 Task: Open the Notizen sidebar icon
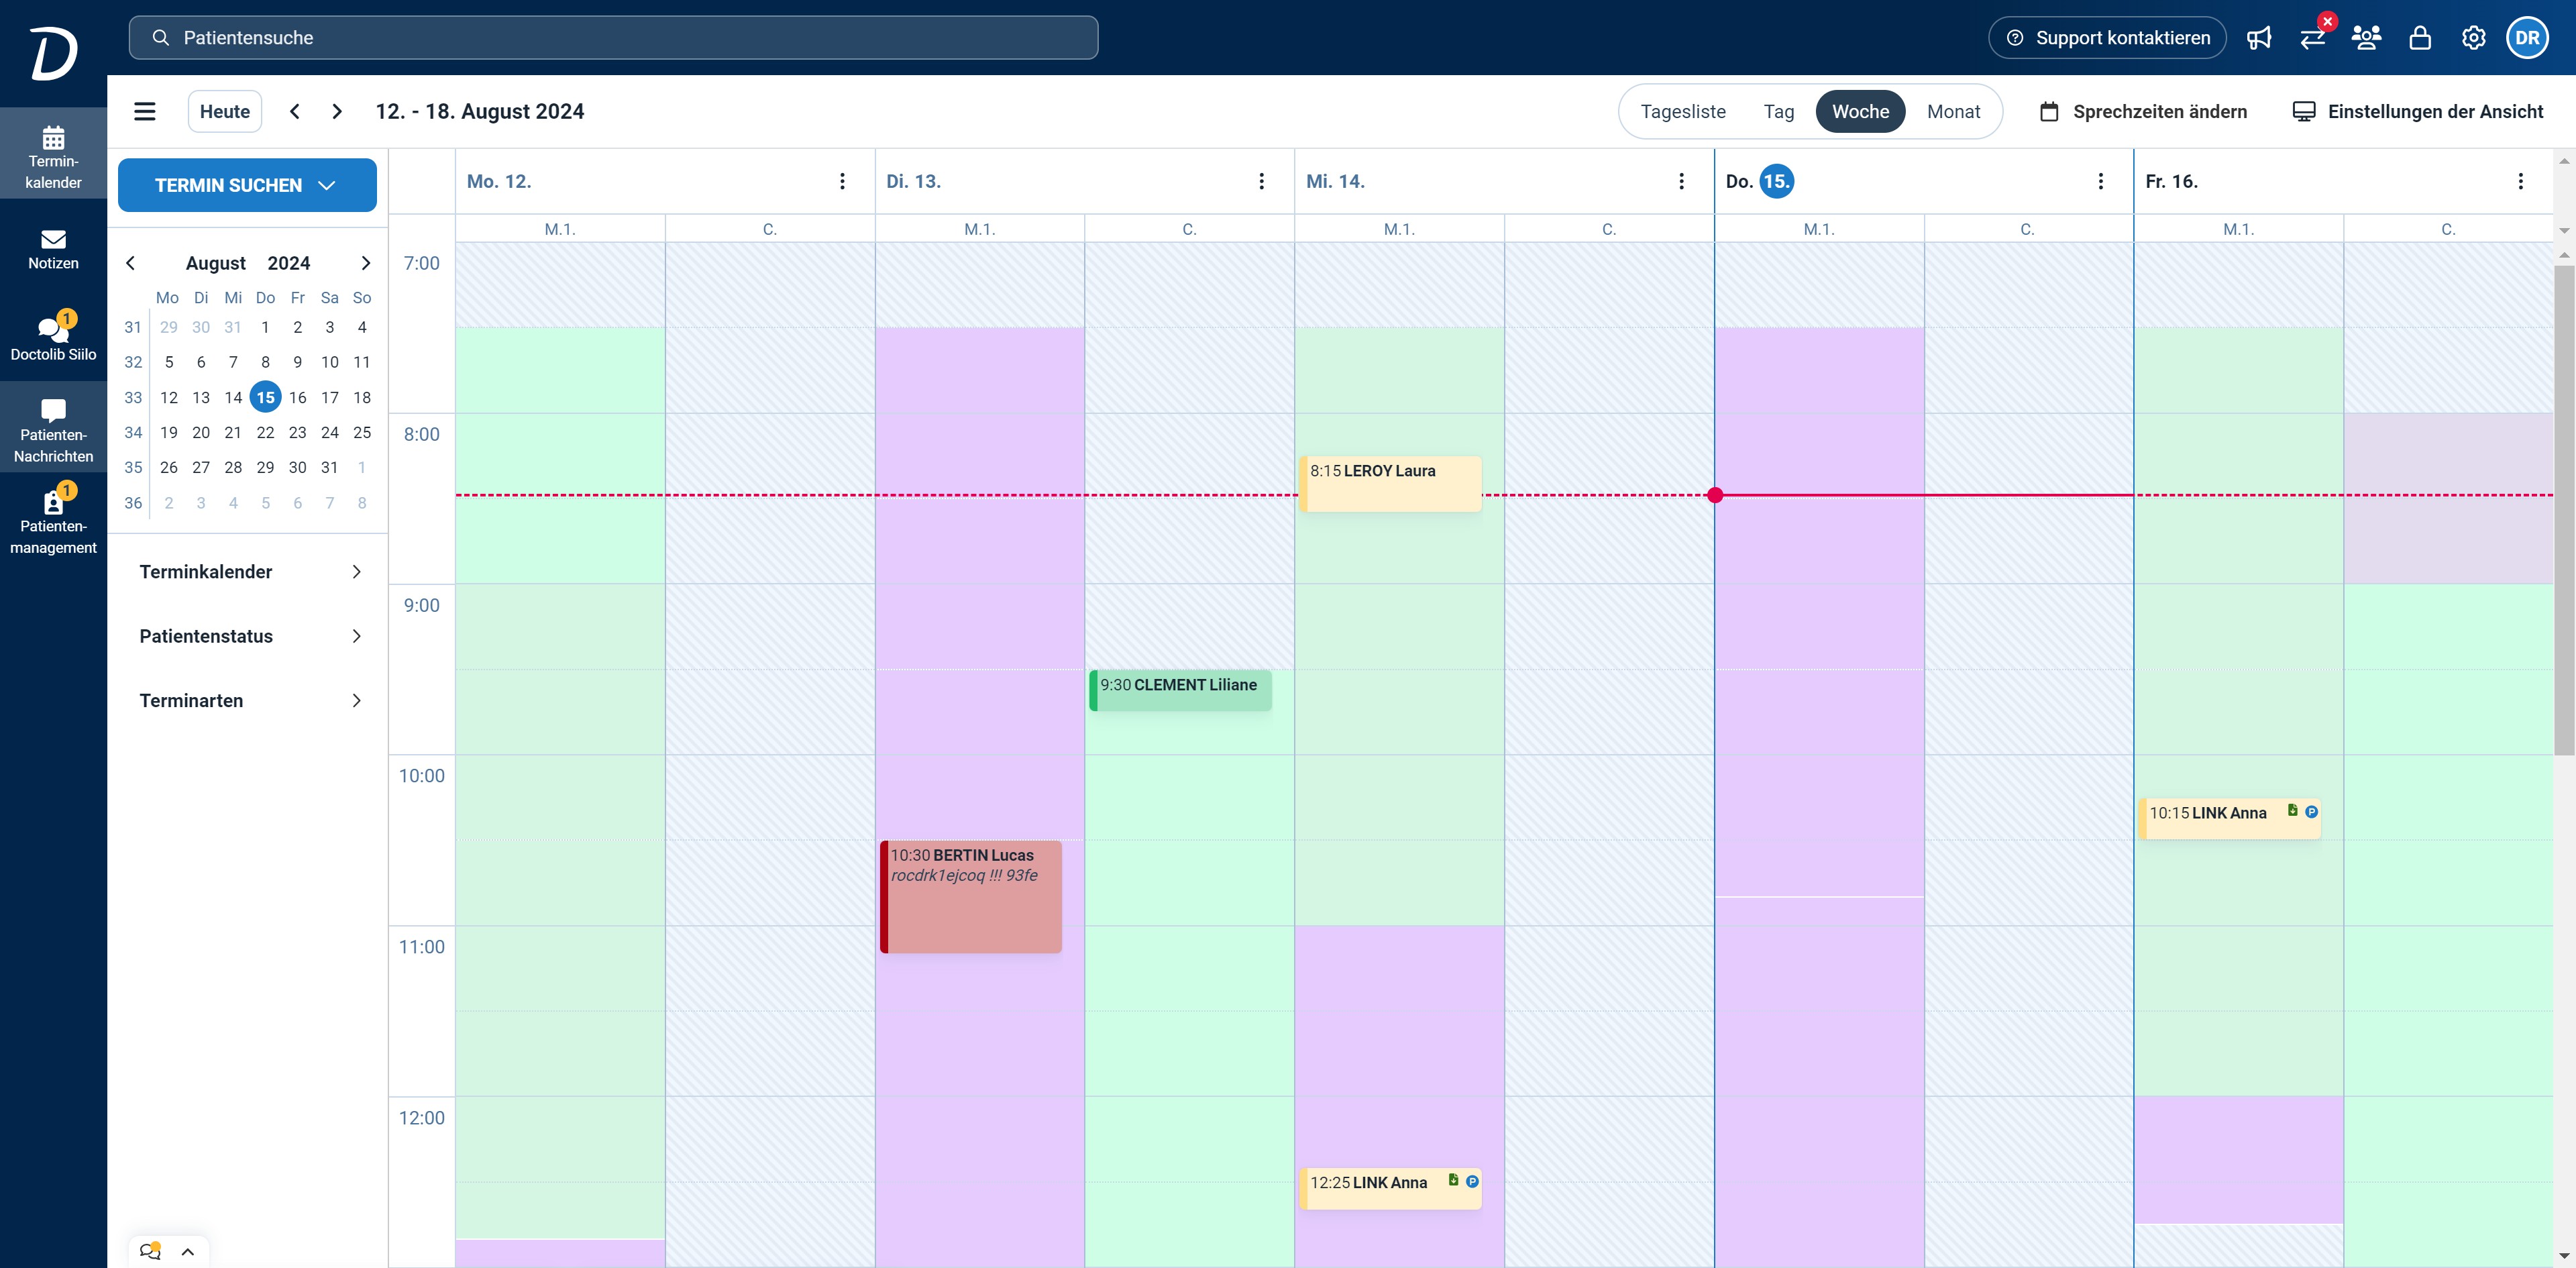point(53,249)
